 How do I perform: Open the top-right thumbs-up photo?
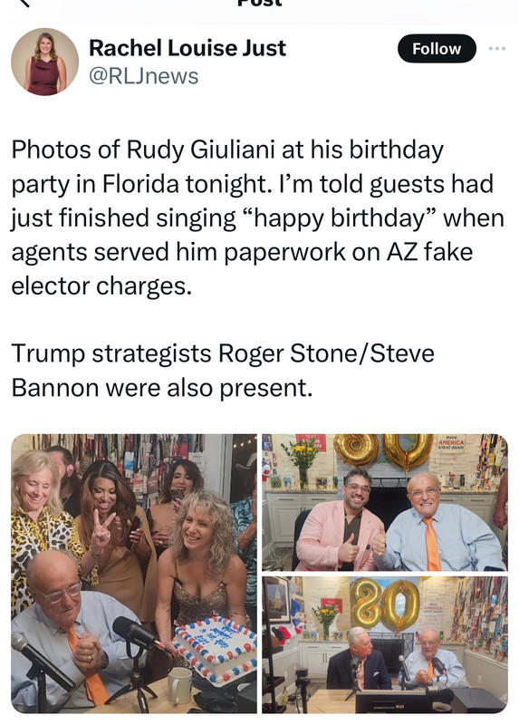385,502
